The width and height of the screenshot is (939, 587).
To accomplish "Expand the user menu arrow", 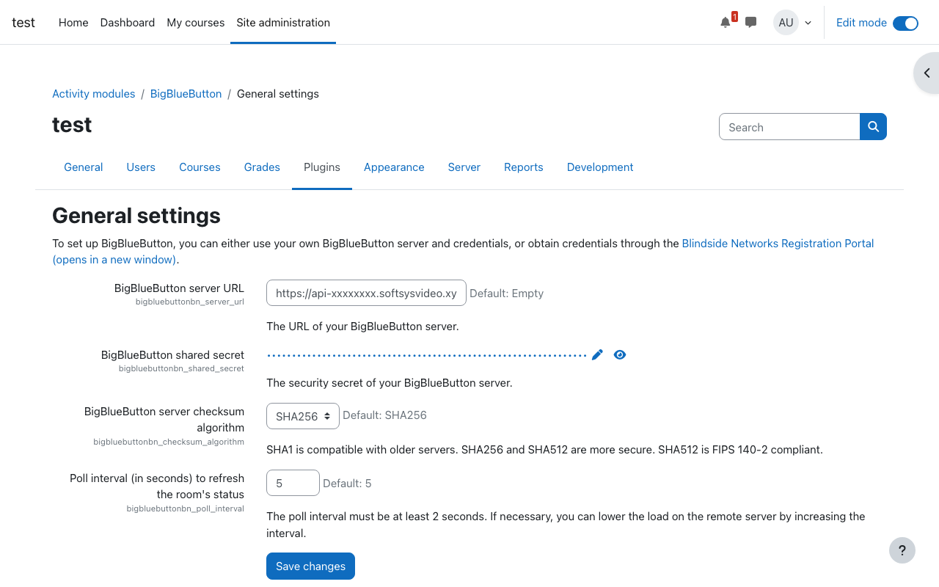I will tap(808, 23).
